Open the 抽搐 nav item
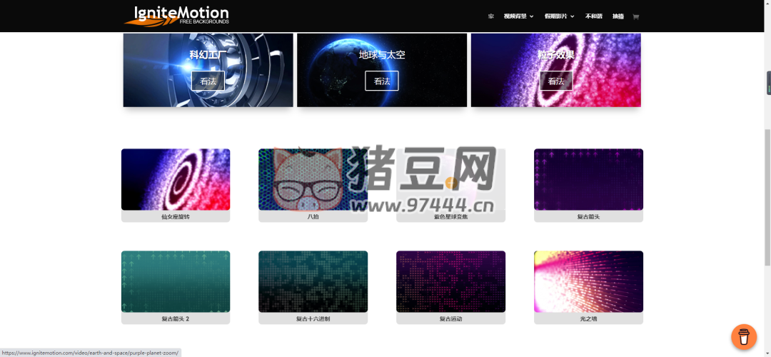 (x=618, y=16)
